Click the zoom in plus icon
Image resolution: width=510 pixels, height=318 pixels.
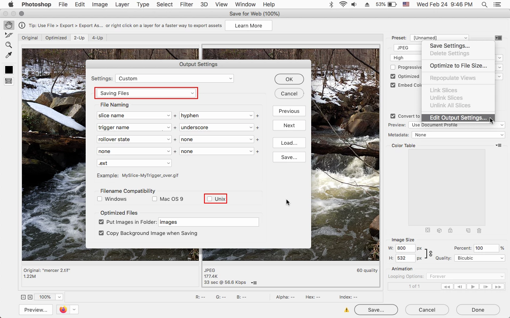coord(30,297)
